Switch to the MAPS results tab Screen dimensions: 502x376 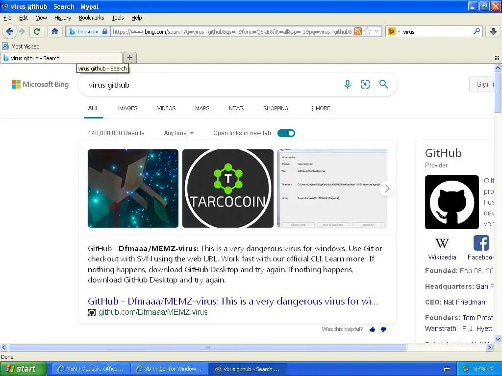pyautogui.click(x=202, y=108)
